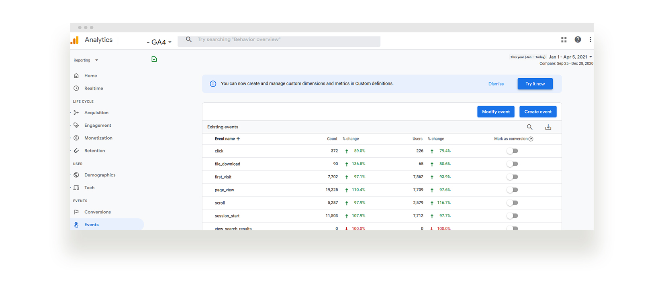Open Home in the sidebar
Screen dimensions: 664x284
(90, 75)
